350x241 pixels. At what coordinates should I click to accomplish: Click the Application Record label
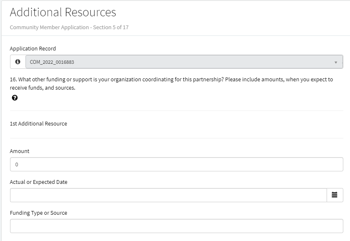33,48
